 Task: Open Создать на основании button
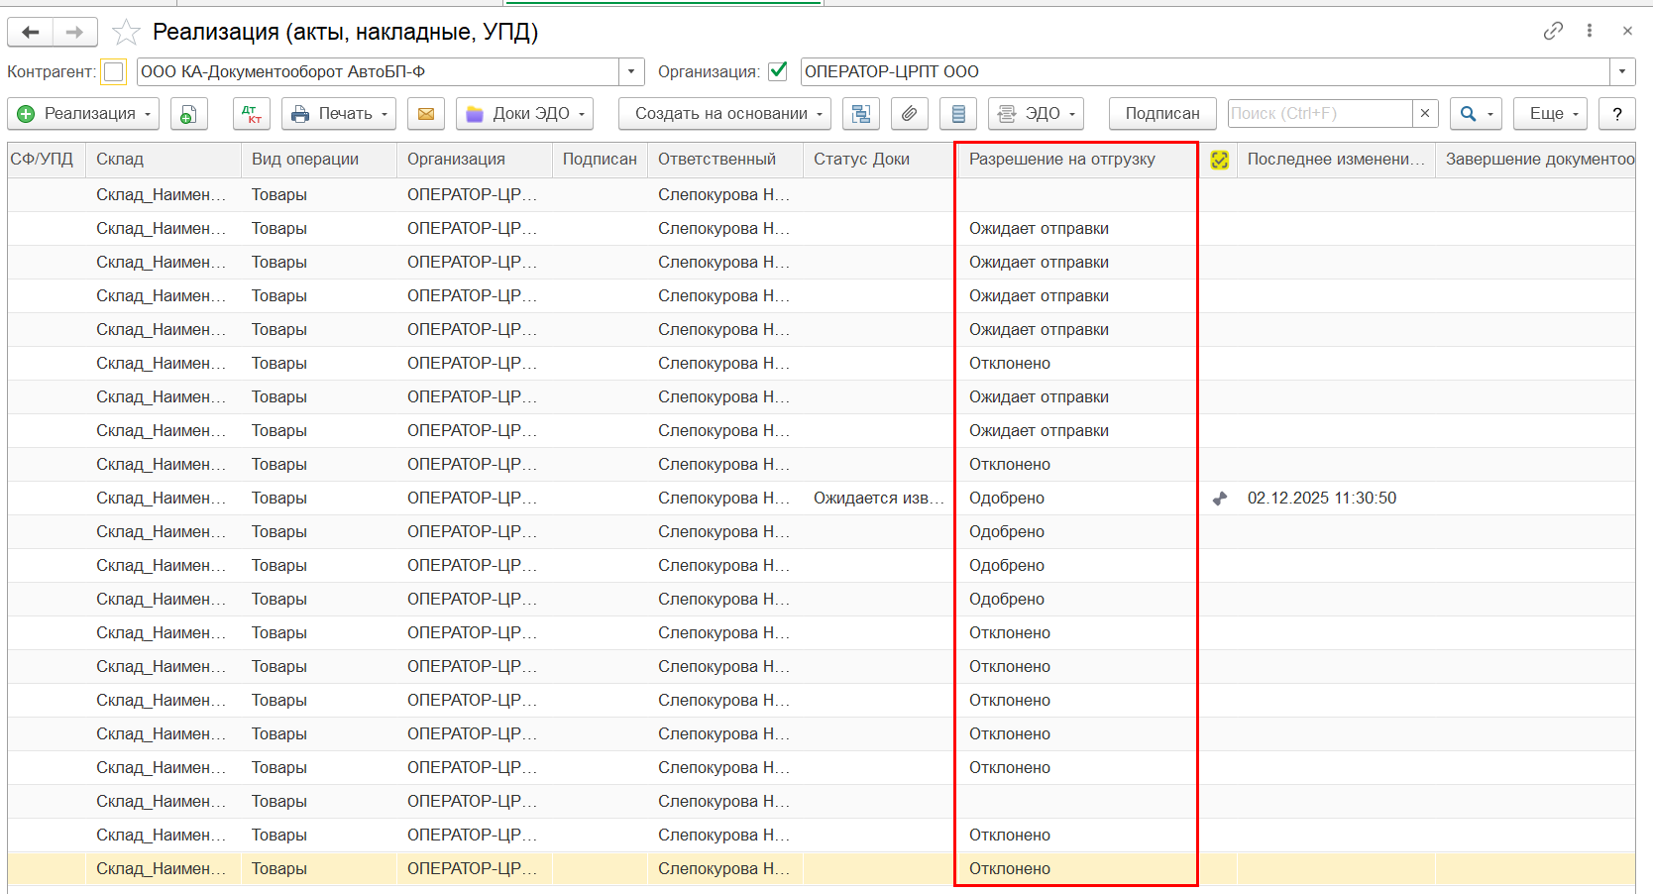[723, 114]
